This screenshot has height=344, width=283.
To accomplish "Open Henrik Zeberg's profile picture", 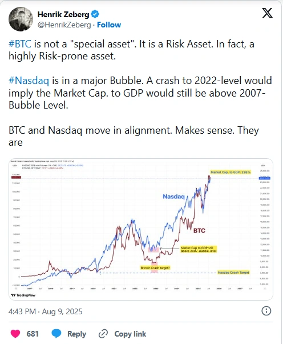I will pos(21,19).
